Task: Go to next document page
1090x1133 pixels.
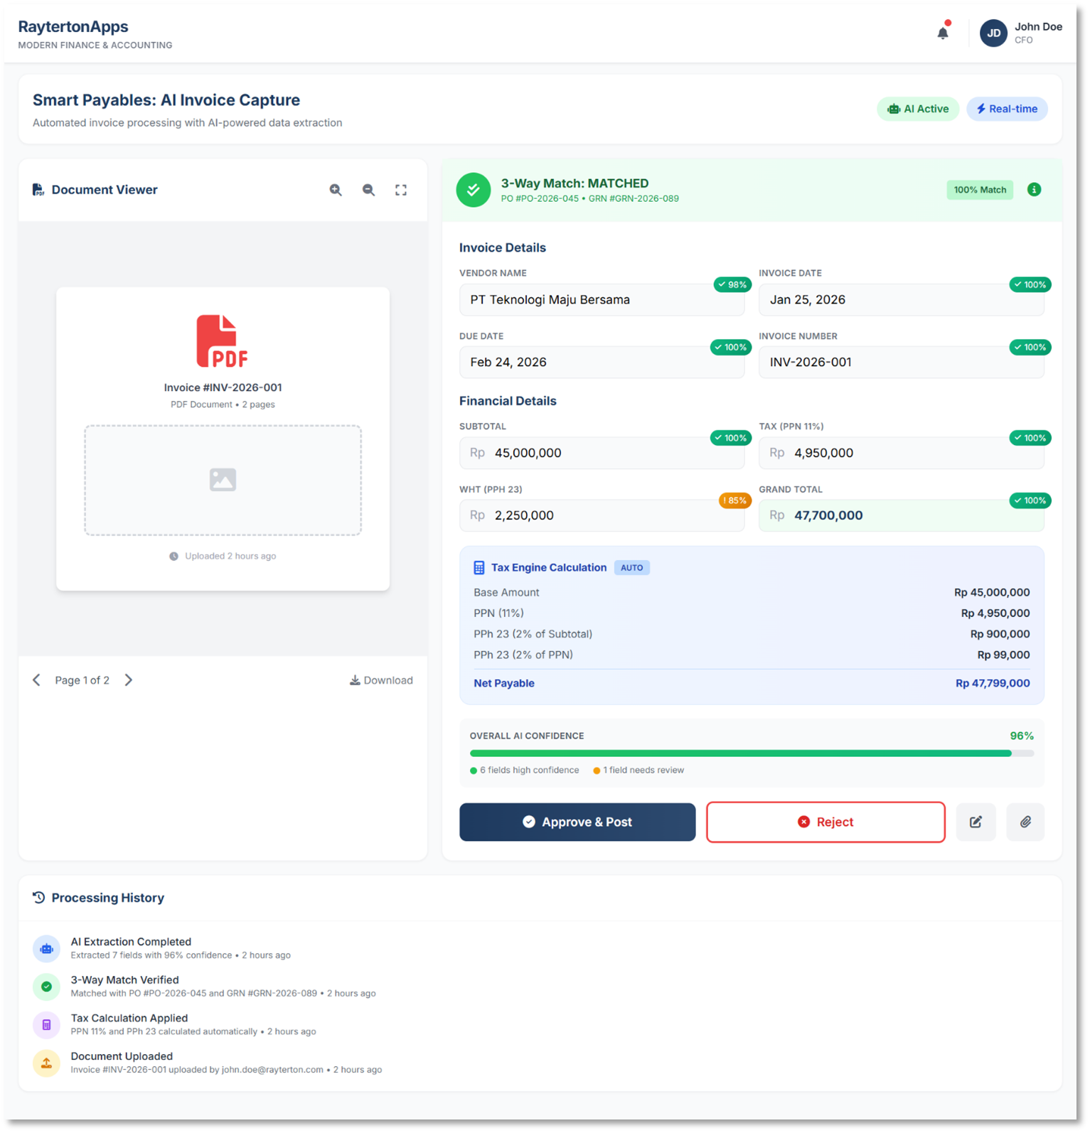Action: pyautogui.click(x=129, y=680)
